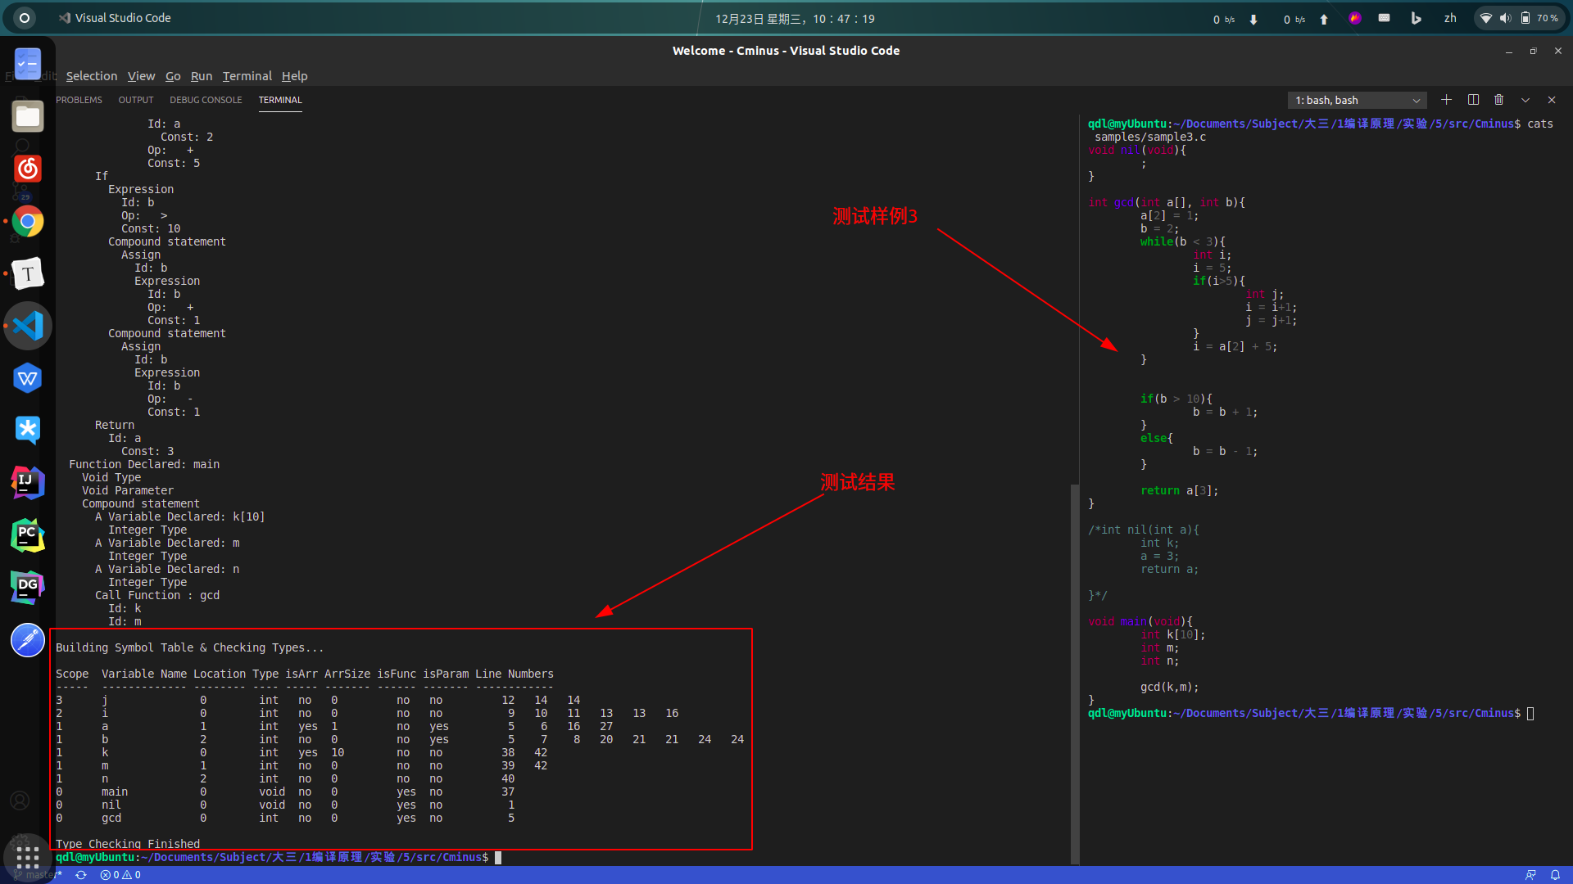Switch to the PROBLEMS tab
The height and width of the screenshot is (884, 1573).
(79, 100)
